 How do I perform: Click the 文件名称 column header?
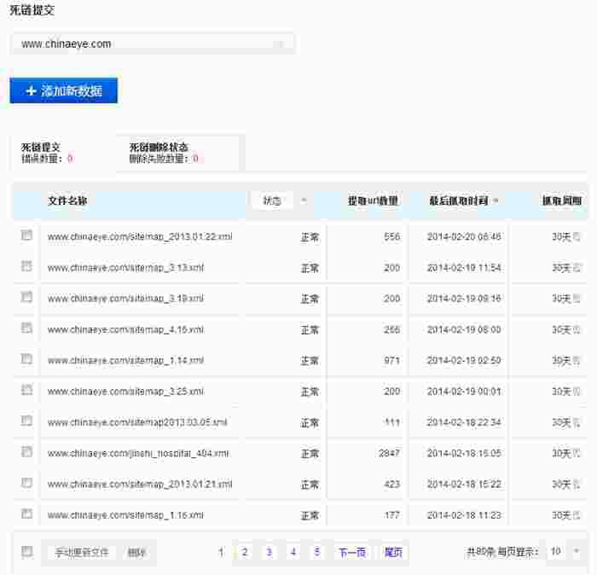click(67, 200)
